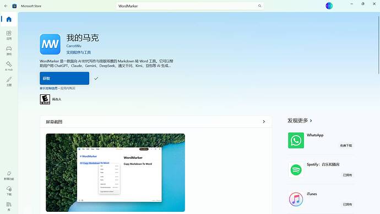380x214 pixels.
Task: Expand the 屏幕截图 section chevron
Action: (x=264, y=121)
